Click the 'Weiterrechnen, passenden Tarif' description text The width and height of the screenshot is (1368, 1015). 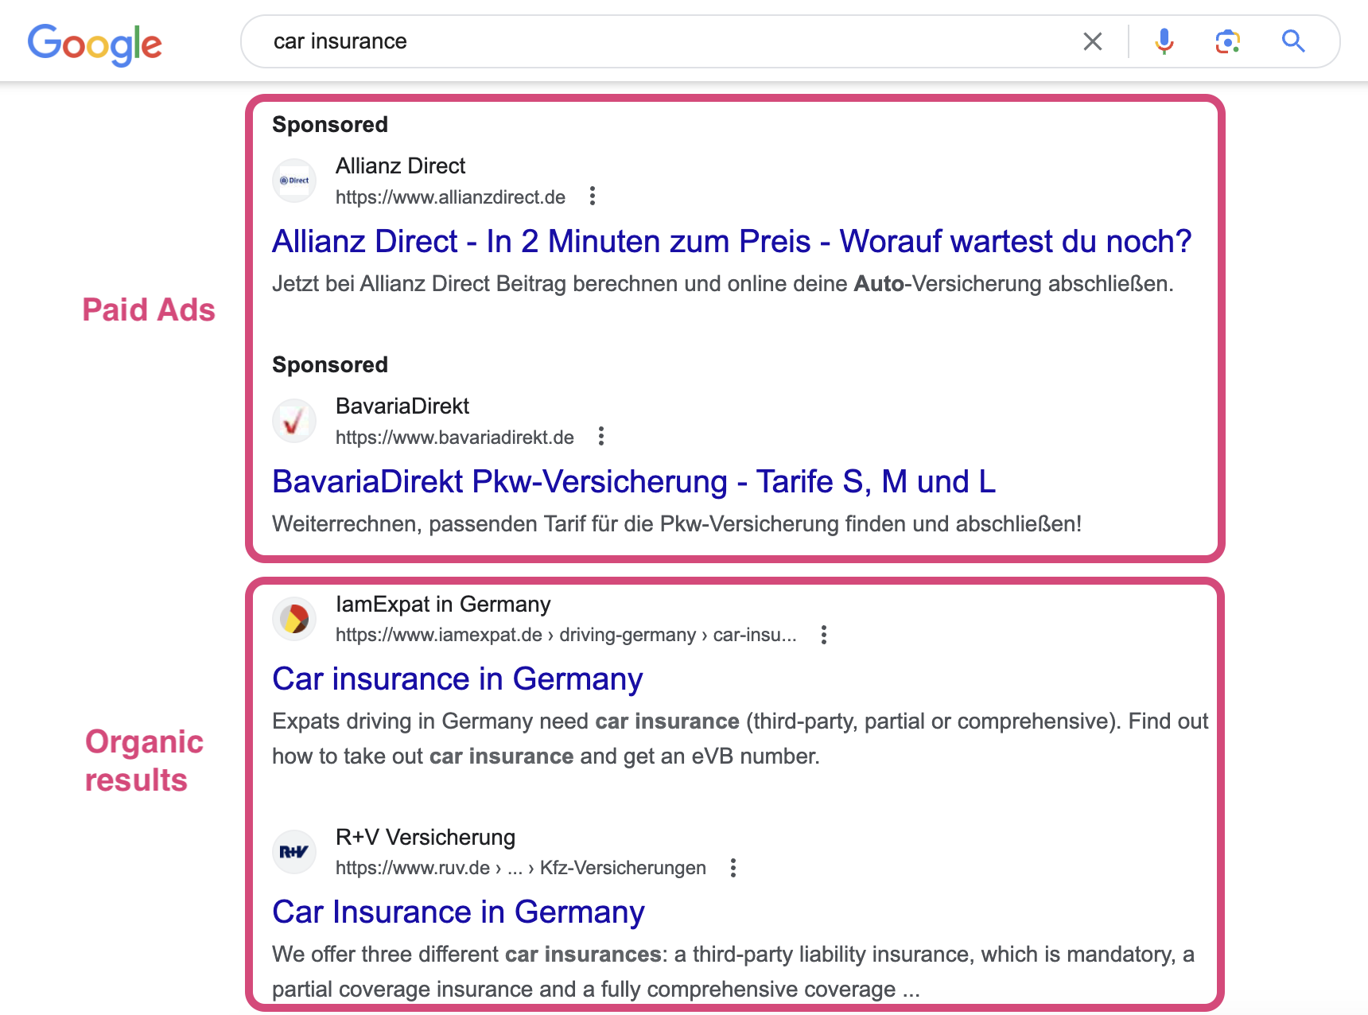pyautogui.click(x=677, y=524)
